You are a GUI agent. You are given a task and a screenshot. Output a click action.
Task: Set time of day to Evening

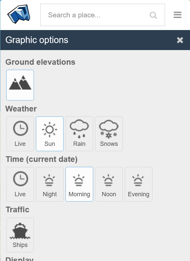[138, 184]
